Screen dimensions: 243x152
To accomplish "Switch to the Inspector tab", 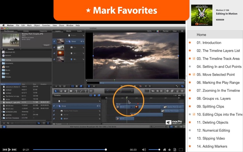I will 43,31.
